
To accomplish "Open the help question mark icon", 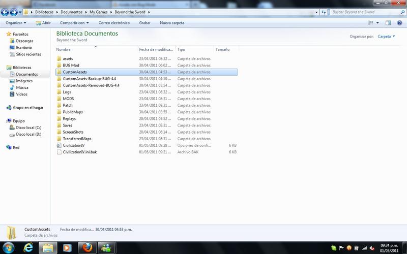I will [x=400, y=23].
